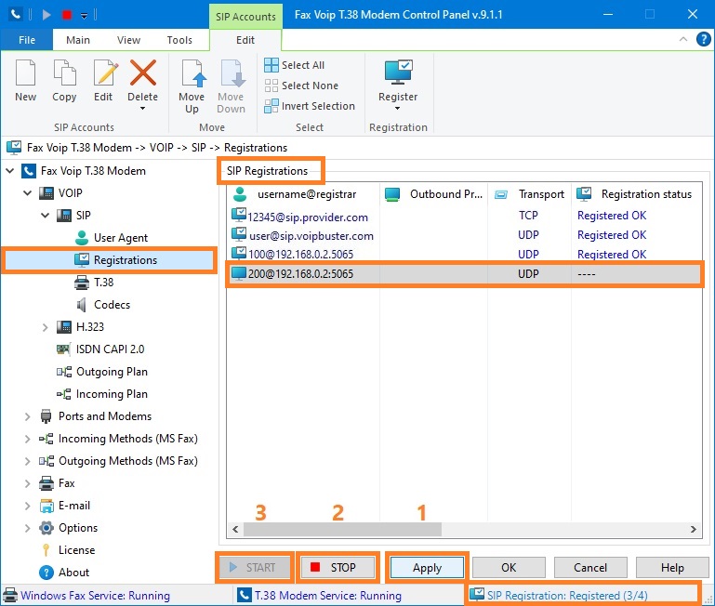Click the Register monitor icon
Viewport: 715px width, 606px height.
click(x=398, y=72)
